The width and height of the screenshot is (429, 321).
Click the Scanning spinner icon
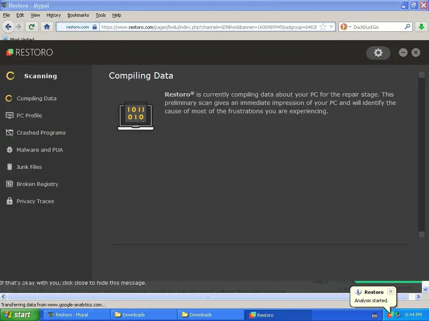click(10, 76)
